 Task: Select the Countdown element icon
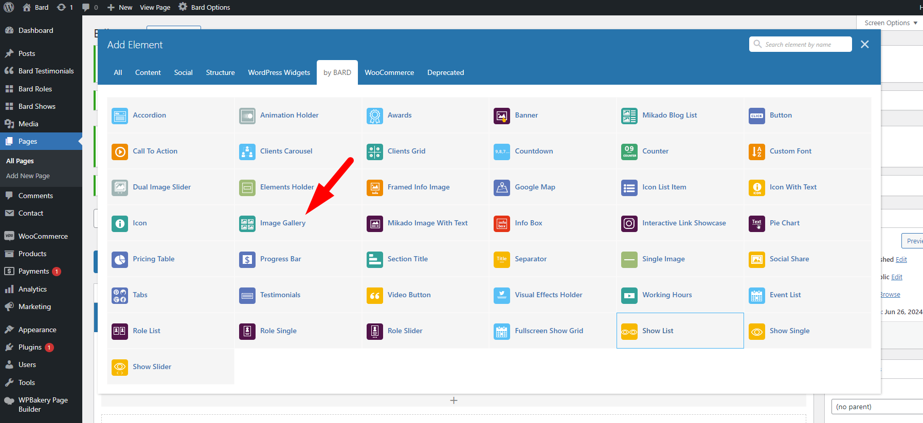502,151
